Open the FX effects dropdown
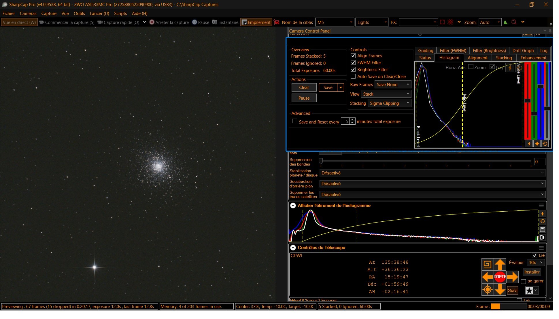 [418, 22]
